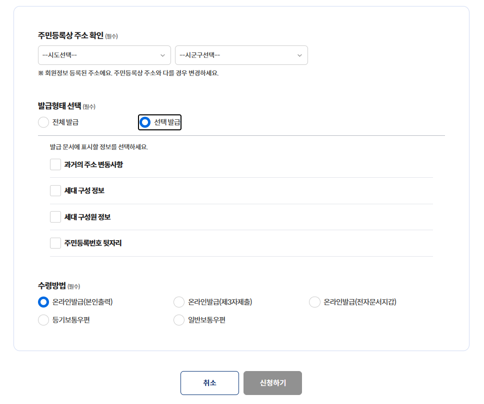Image resolution: width=484 pixels, height=404 pixels.
Task: Click the 신청하기 button
Action: [x=272, y=383]
